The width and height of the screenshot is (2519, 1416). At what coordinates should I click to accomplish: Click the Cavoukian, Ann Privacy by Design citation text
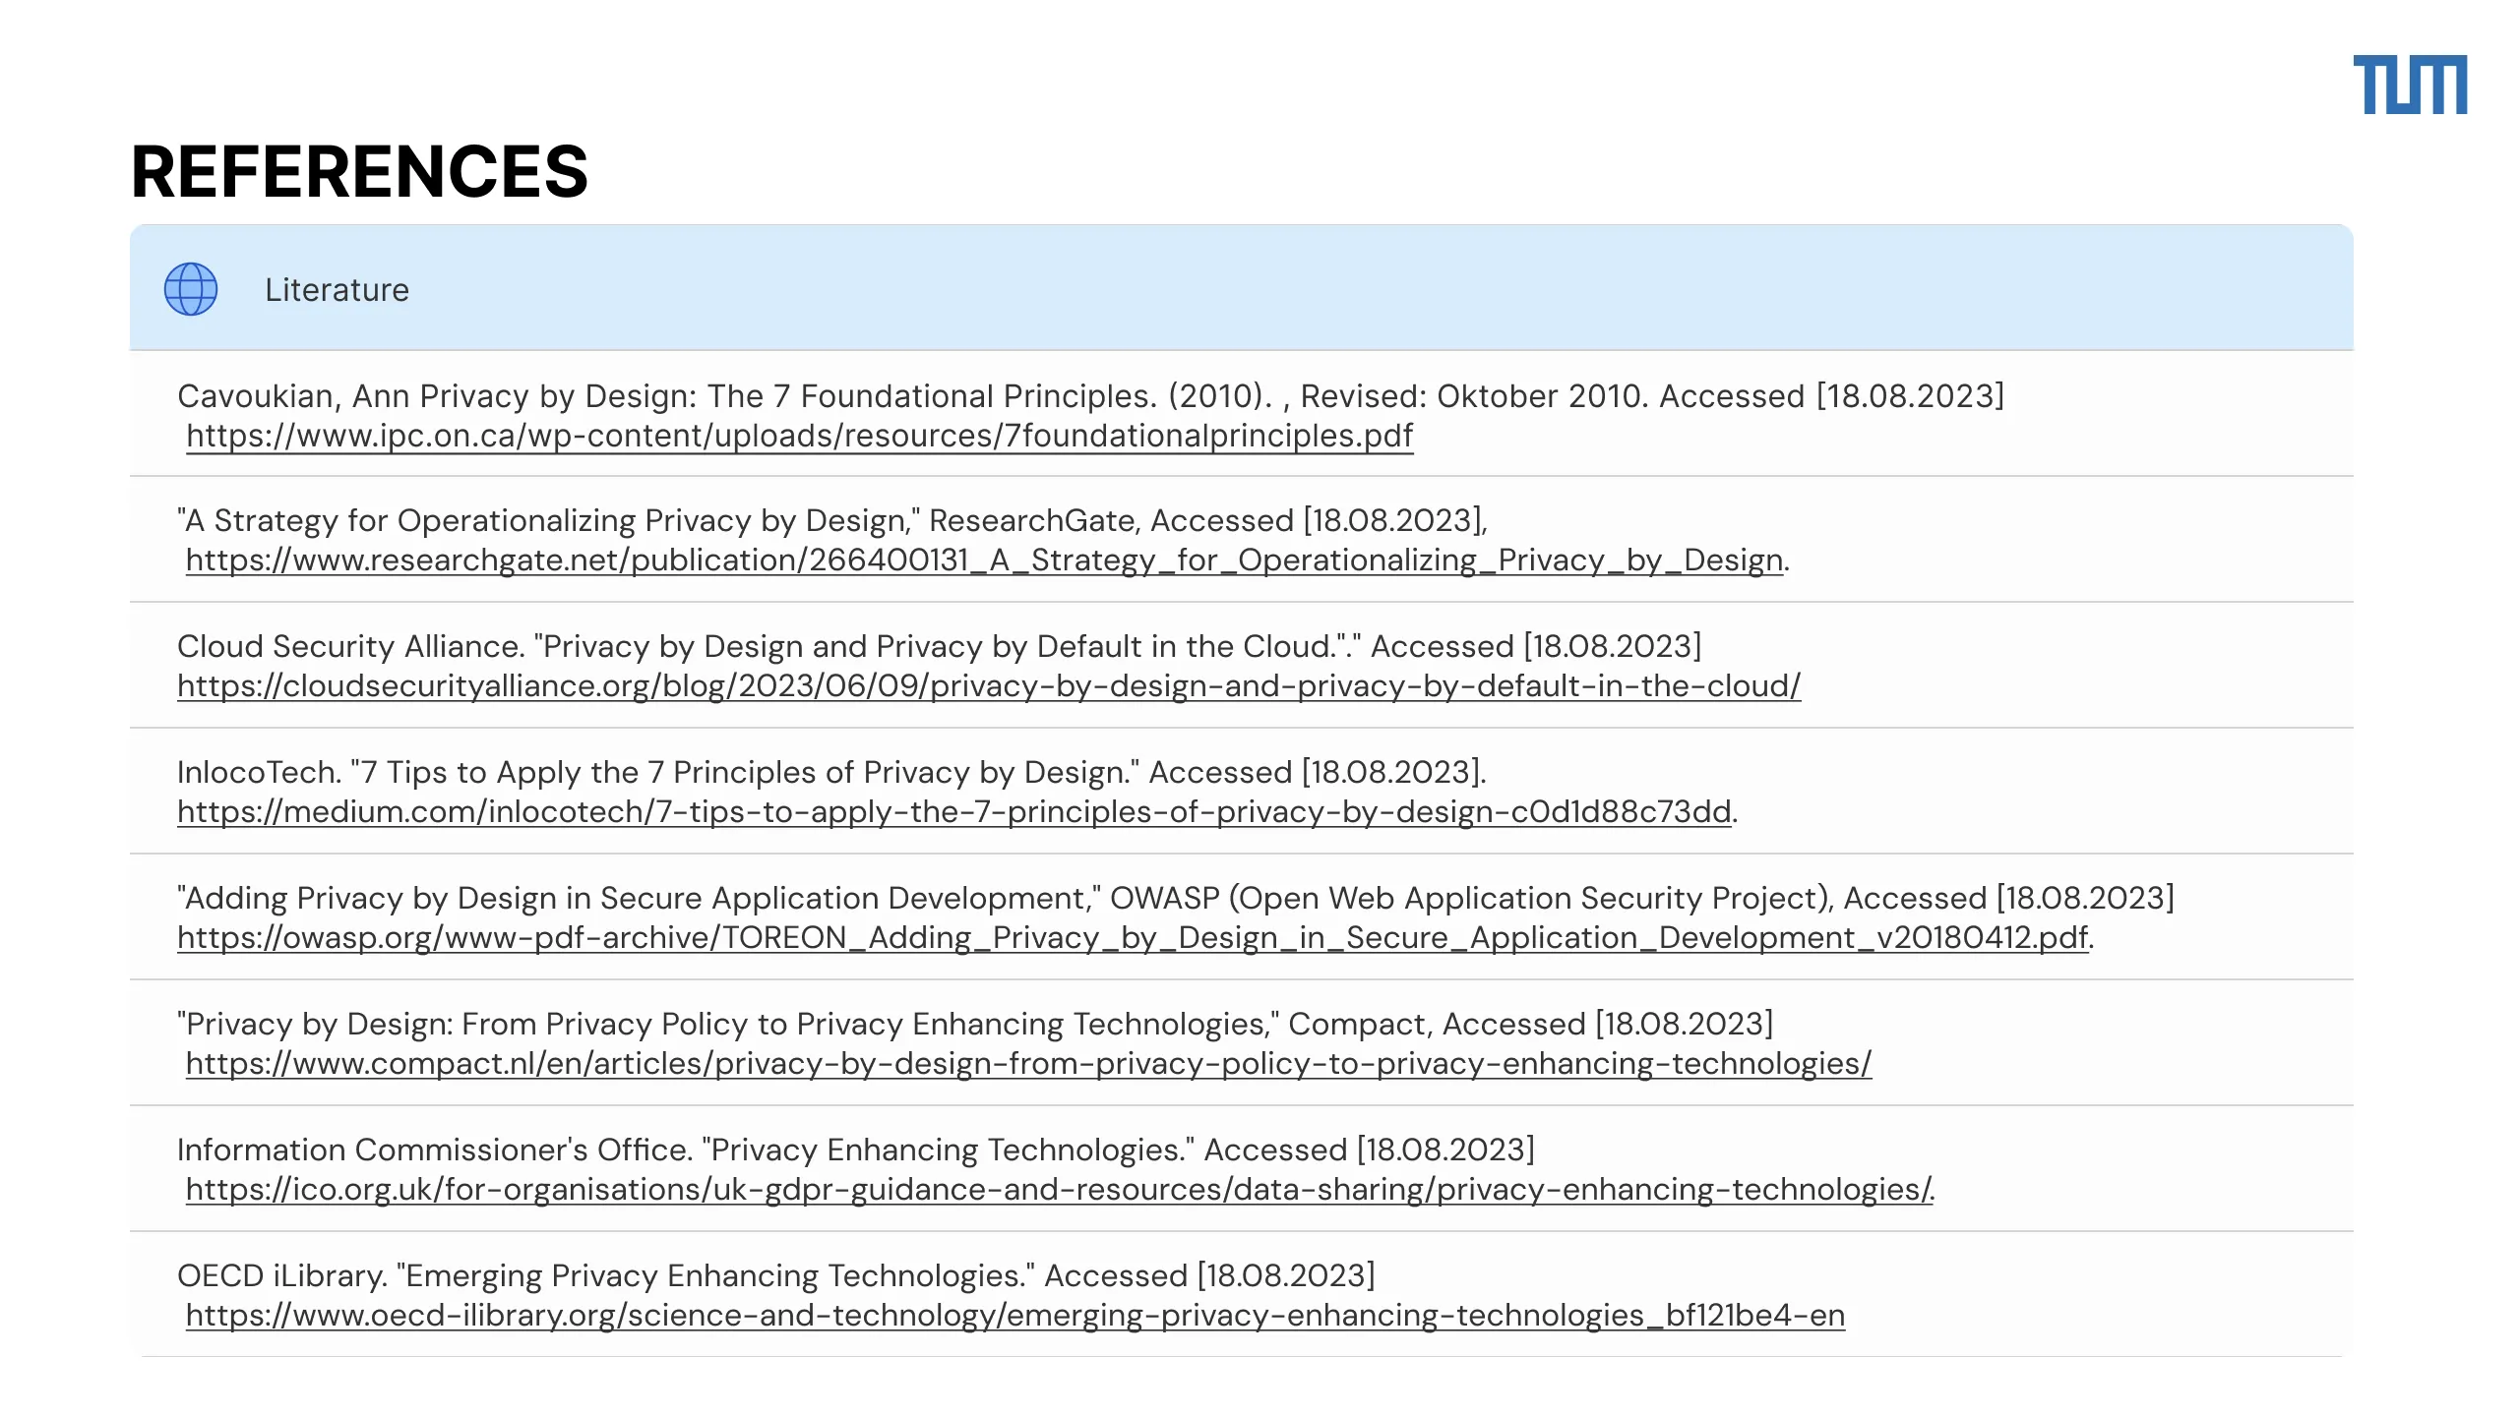(x=1090, y=396)
